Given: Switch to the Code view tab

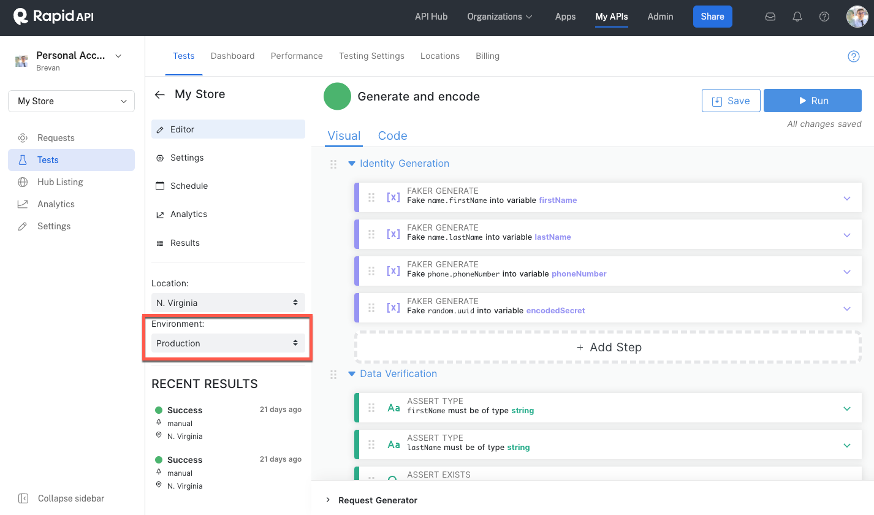Looking at the screenshot, I should pyautogui.click(x=392, y=136).
